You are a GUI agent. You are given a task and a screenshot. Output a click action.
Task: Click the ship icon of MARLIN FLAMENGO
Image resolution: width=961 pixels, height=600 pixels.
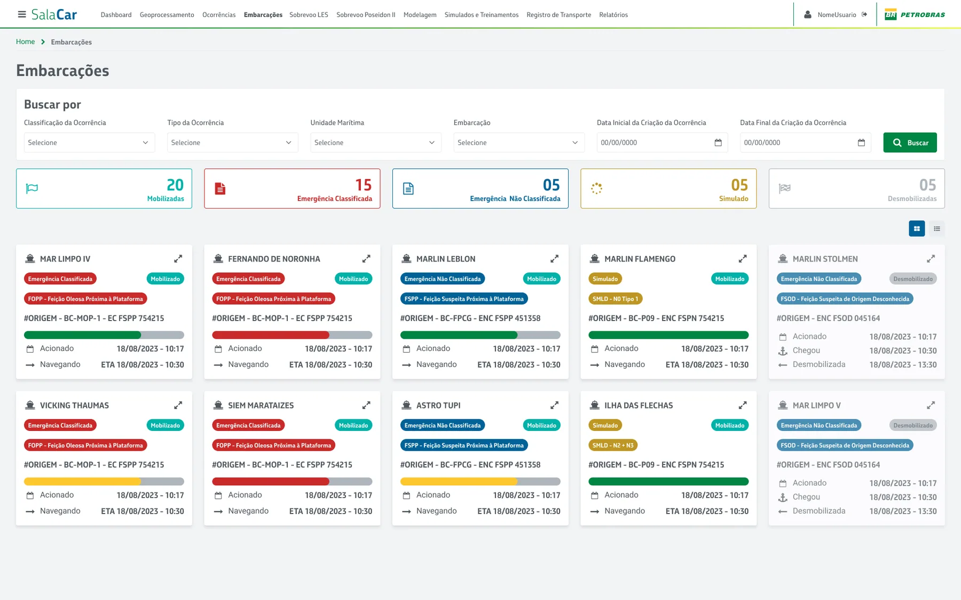(594, 259)
